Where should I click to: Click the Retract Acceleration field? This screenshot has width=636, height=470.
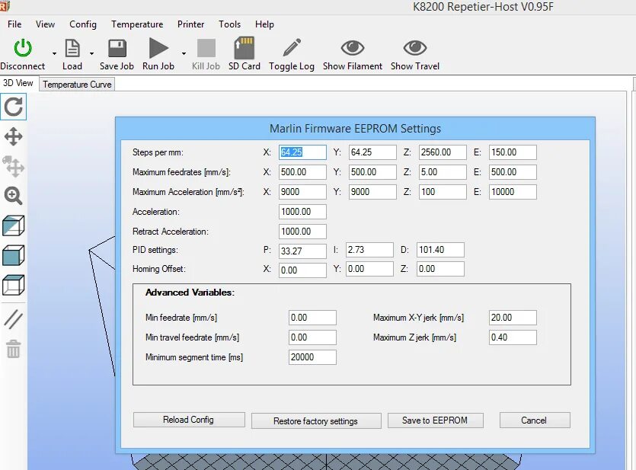(x=302, y=232)
